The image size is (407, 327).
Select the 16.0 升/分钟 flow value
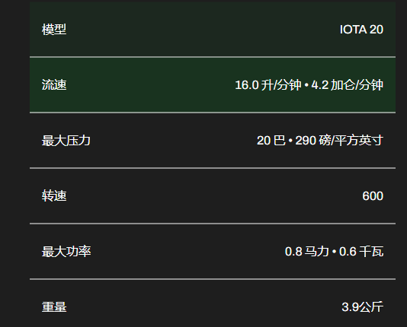pos(268,85)
